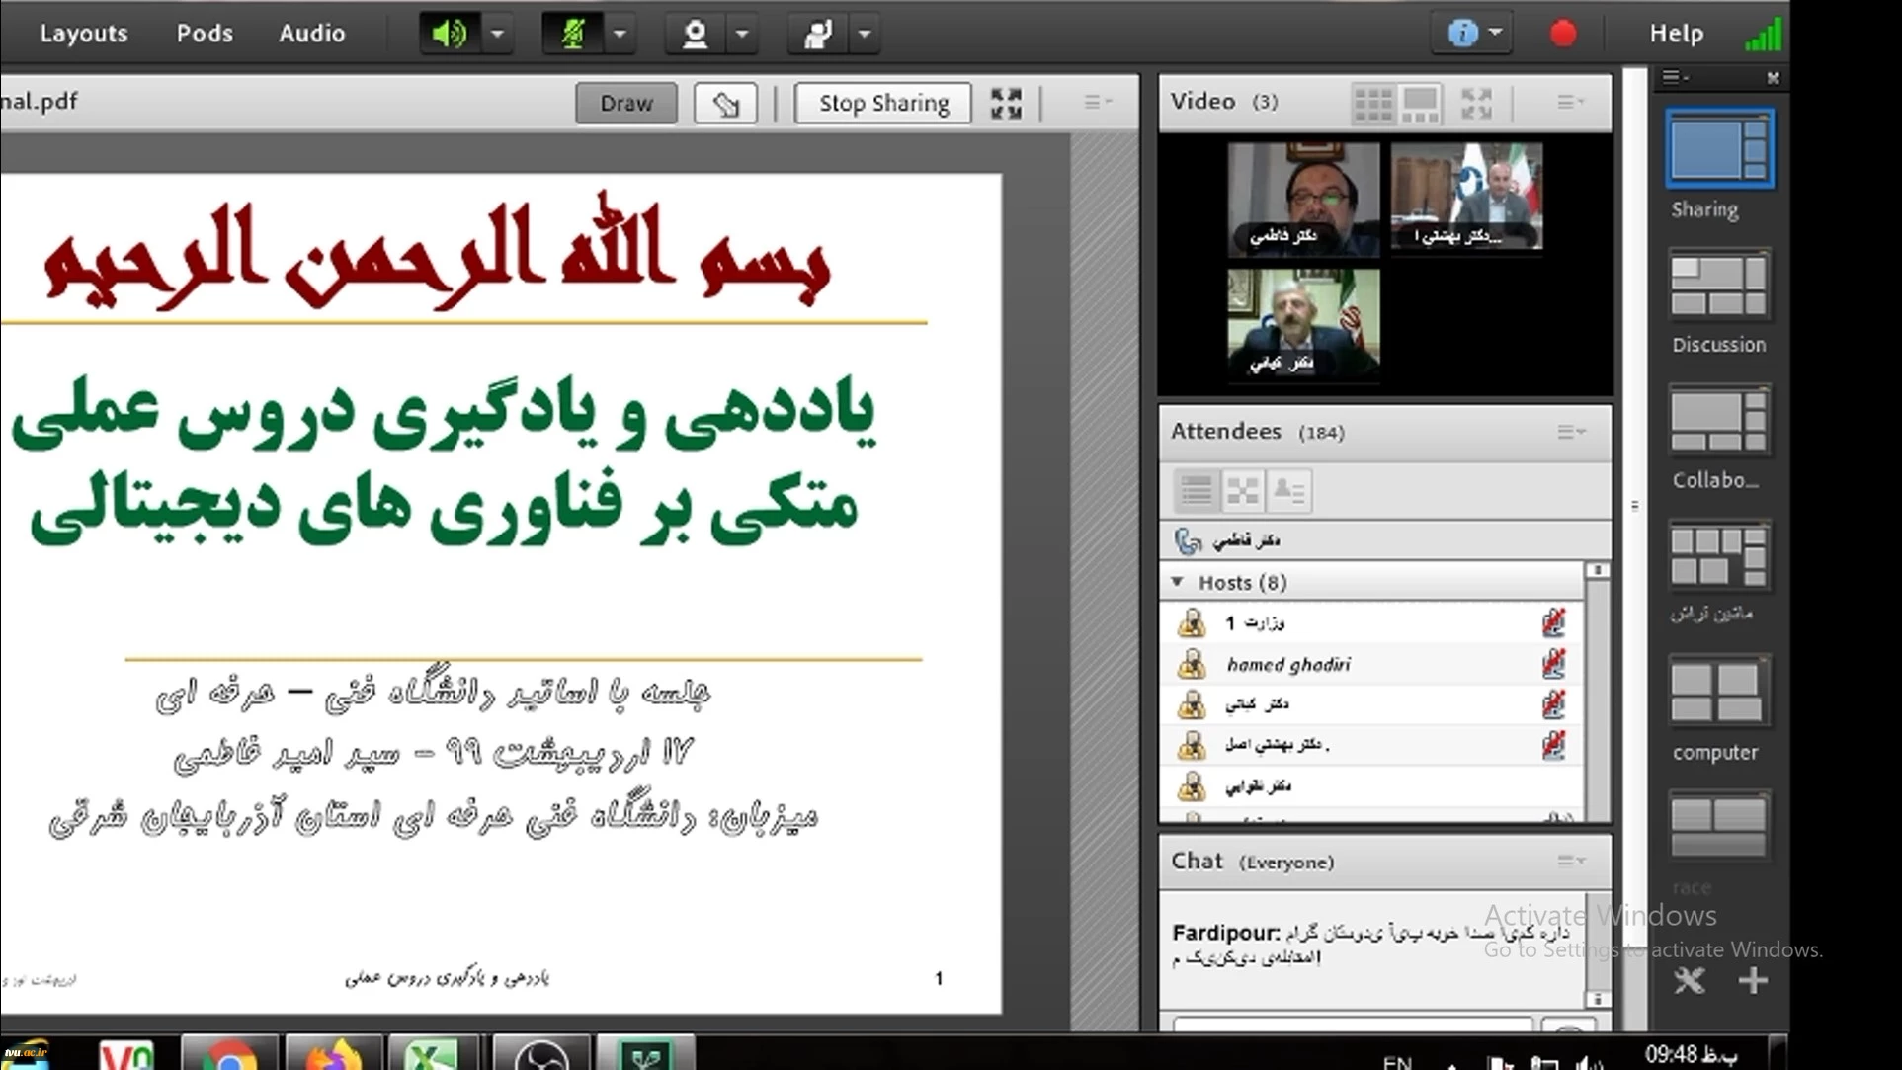Click the webcam icon in toolbar
Viewport: 1902px width, 1070px height.
pyautogui.click(x=695, y=34)
